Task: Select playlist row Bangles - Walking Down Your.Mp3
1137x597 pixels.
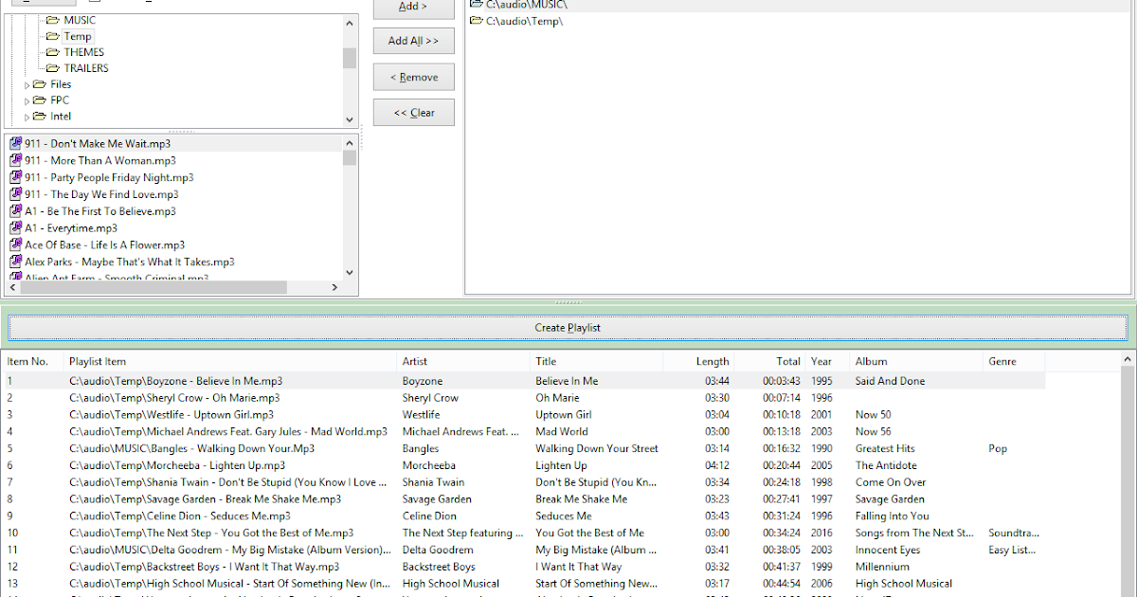Action: (x=524, y=448)
